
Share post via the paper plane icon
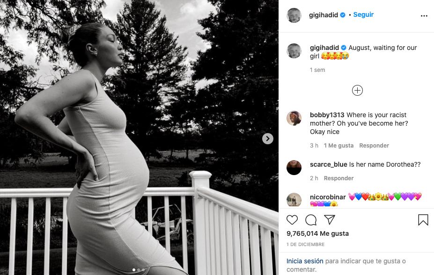(x=330, y=220)
